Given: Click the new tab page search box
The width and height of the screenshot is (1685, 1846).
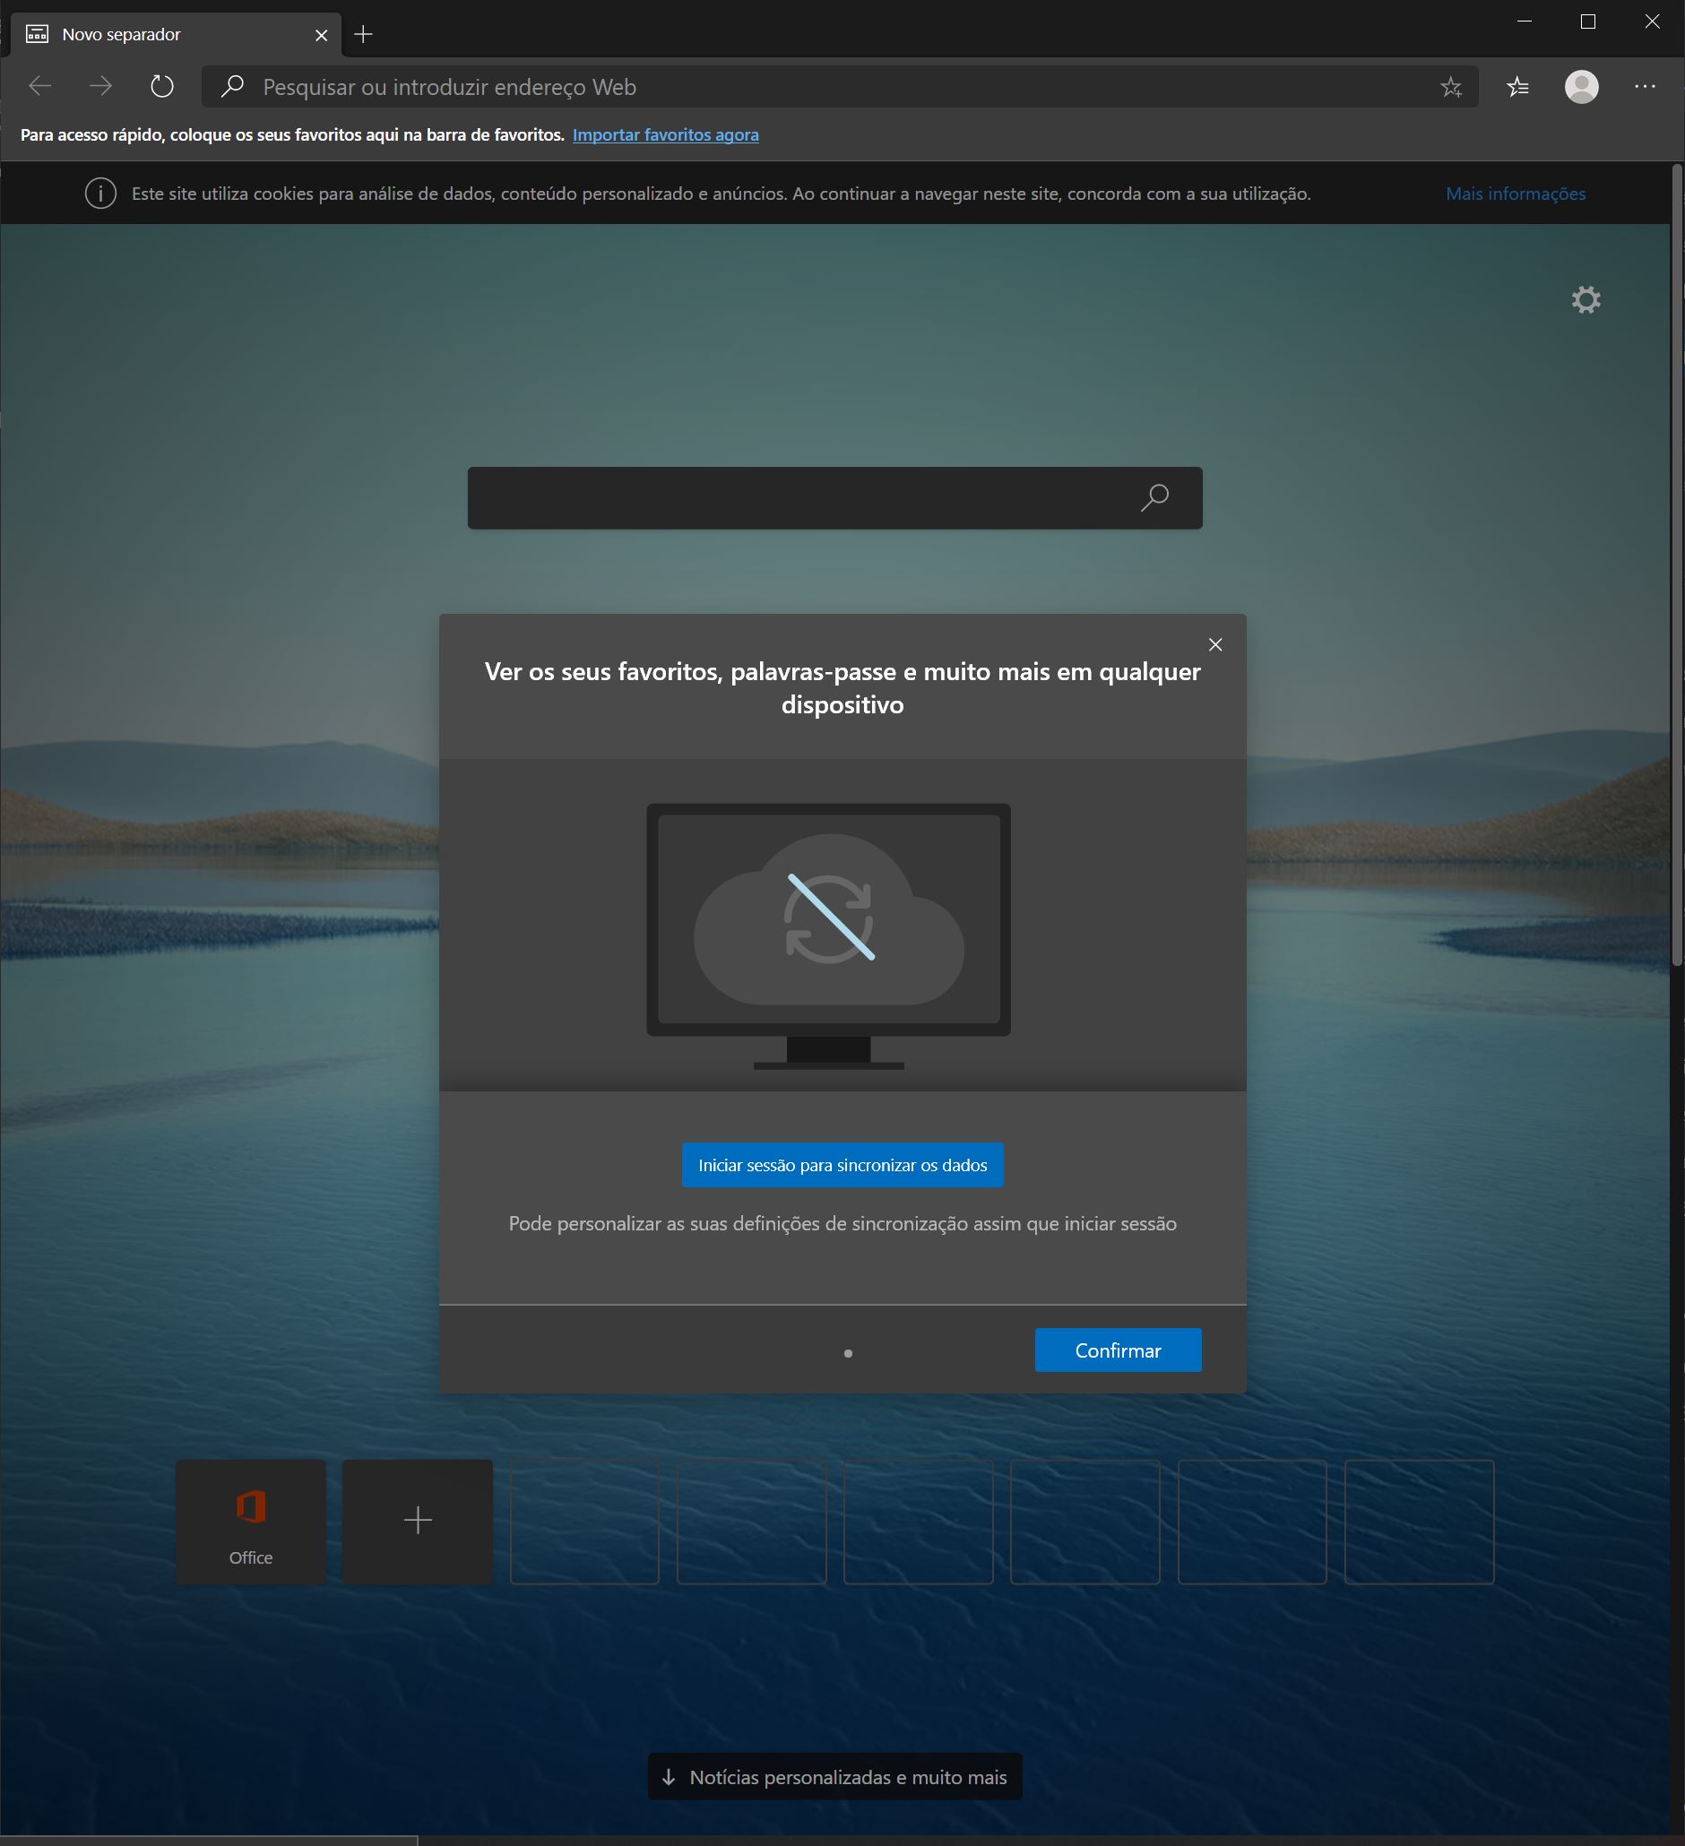Looking at the screenshot, I should [x=835, y=497].
